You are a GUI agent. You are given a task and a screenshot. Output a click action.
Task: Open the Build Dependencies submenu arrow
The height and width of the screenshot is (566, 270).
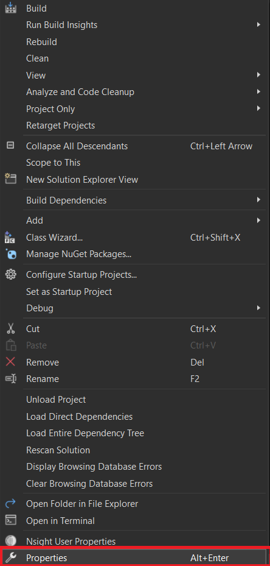(258, 200)
